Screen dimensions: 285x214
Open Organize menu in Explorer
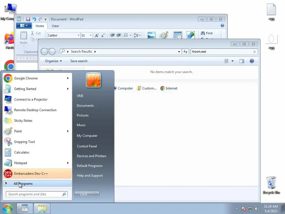[53, 61]
